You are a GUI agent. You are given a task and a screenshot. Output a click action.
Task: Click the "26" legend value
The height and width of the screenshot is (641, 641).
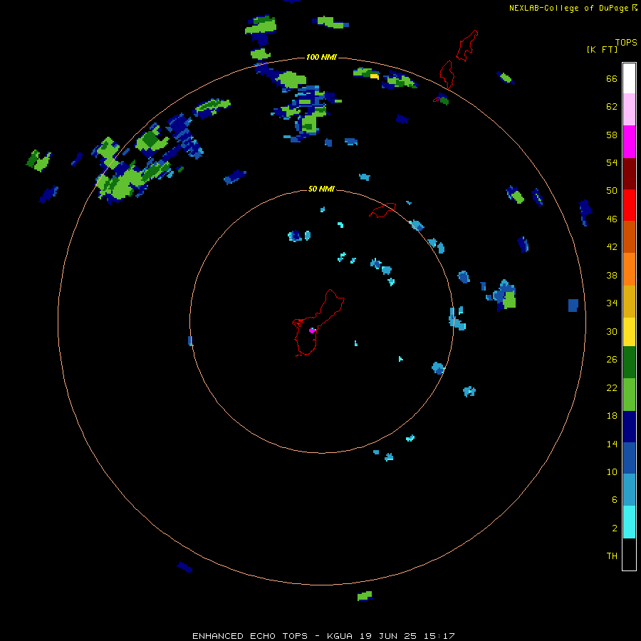coord(612,360)
